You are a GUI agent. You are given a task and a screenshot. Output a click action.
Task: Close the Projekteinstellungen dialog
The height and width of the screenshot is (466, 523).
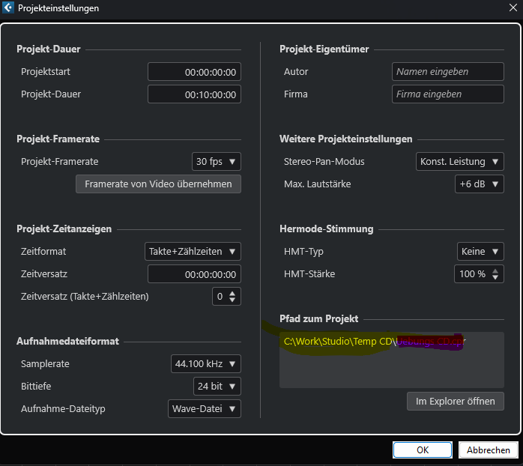513,7
